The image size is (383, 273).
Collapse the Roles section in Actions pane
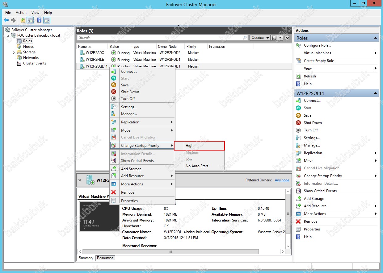pos(376,38)
